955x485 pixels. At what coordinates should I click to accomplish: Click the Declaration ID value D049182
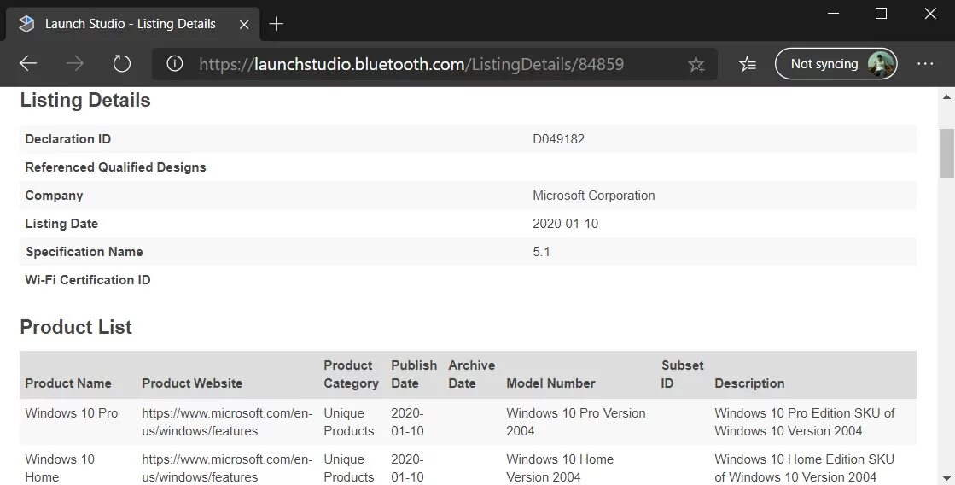(x=558, y=139)
